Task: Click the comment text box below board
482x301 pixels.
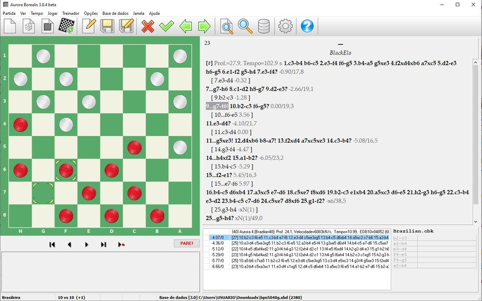Action: (x=100, y=271)
